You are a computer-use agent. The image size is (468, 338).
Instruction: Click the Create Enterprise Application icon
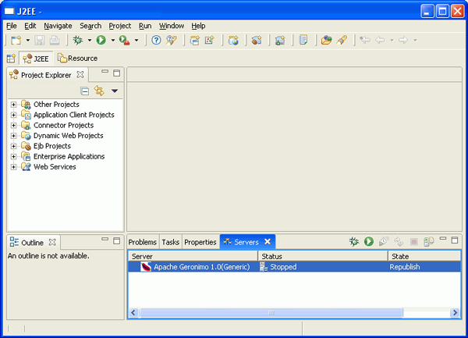tap(195, 40)
